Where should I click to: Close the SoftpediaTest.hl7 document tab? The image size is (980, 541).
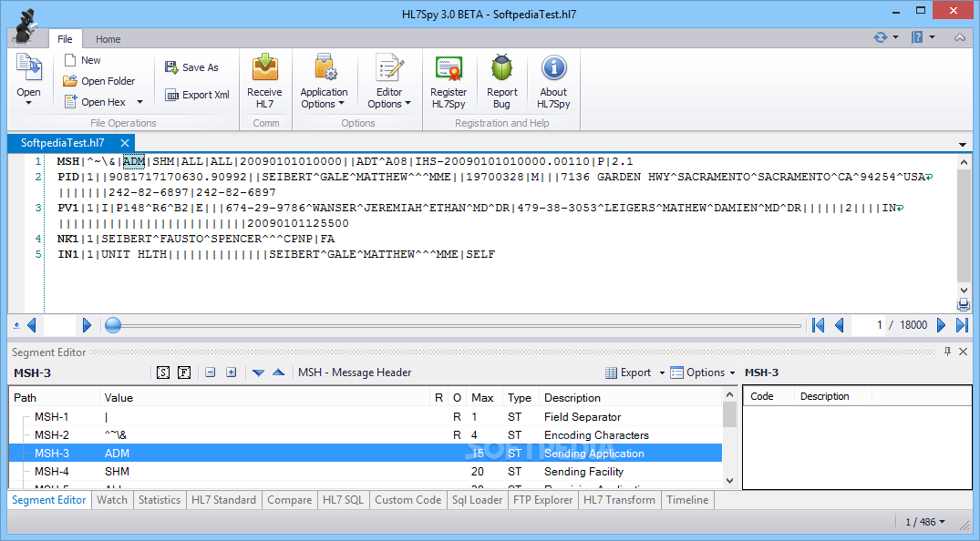pos(124,143)
